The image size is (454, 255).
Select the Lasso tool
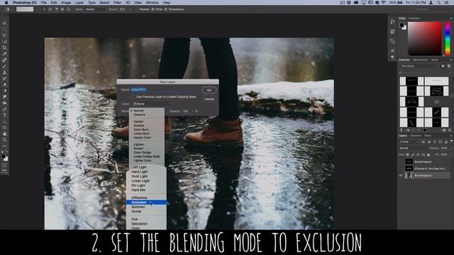click(x=4, y=35)
